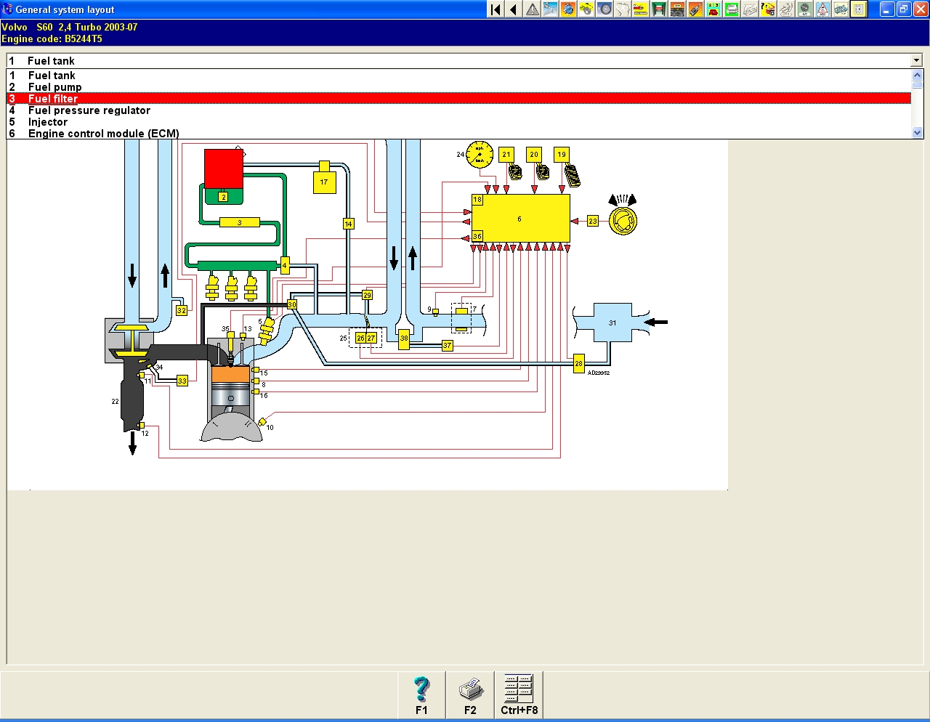The width and height of the screenshot is (930, 722).
Task: Open the car front view toolbar icon
Action: tap(677, 9)
